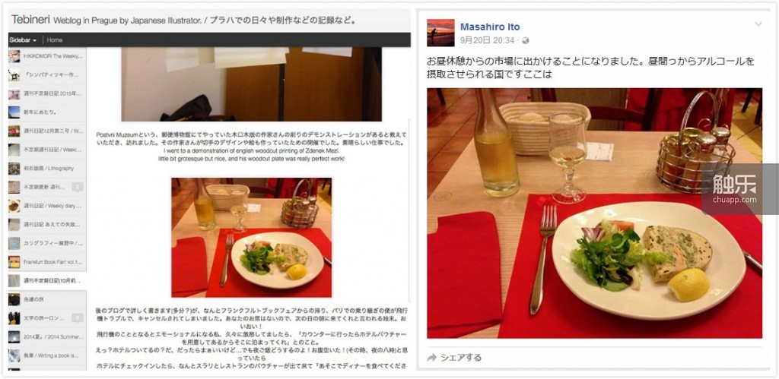Click the public audience globe icon

(526, 41)
